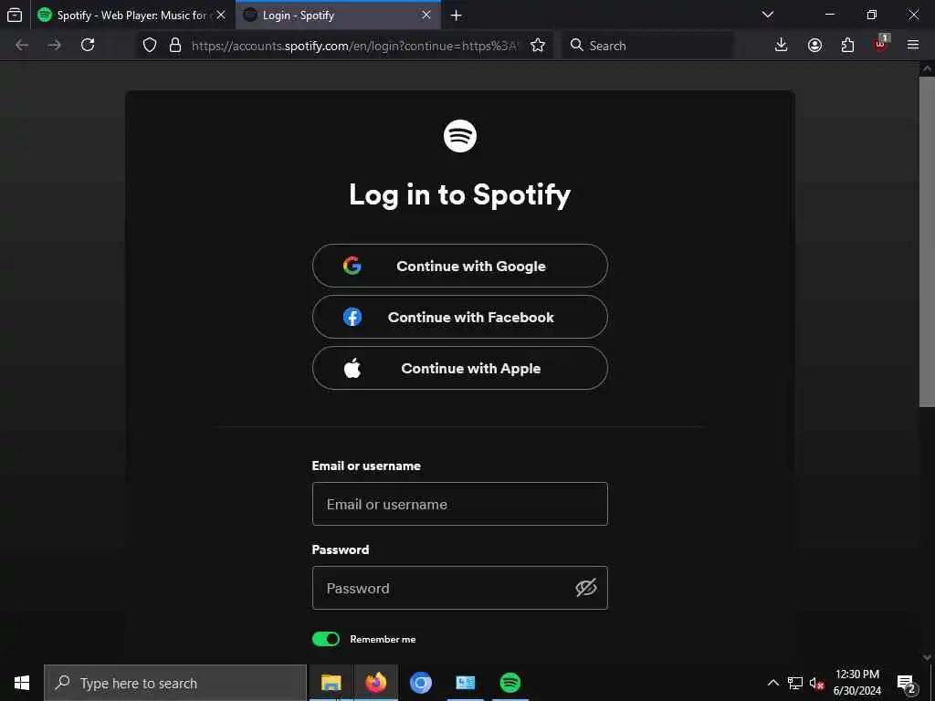
Task: Go forward to next page
Action: [54, 46]
